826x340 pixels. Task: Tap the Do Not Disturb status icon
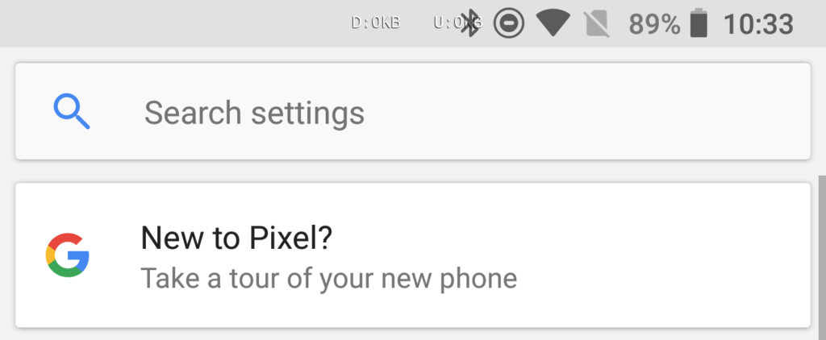508,23
